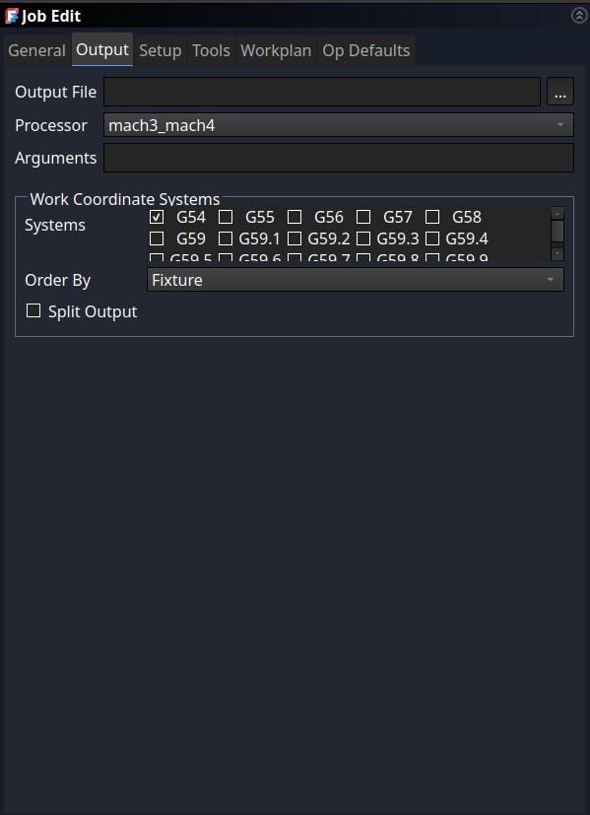
Task: Go to the Tools tab
Action: point(211,50)
